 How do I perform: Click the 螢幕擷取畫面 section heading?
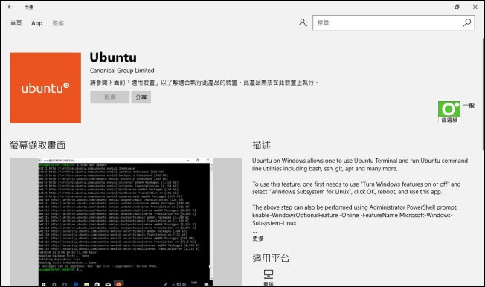(x=38, y=145)
